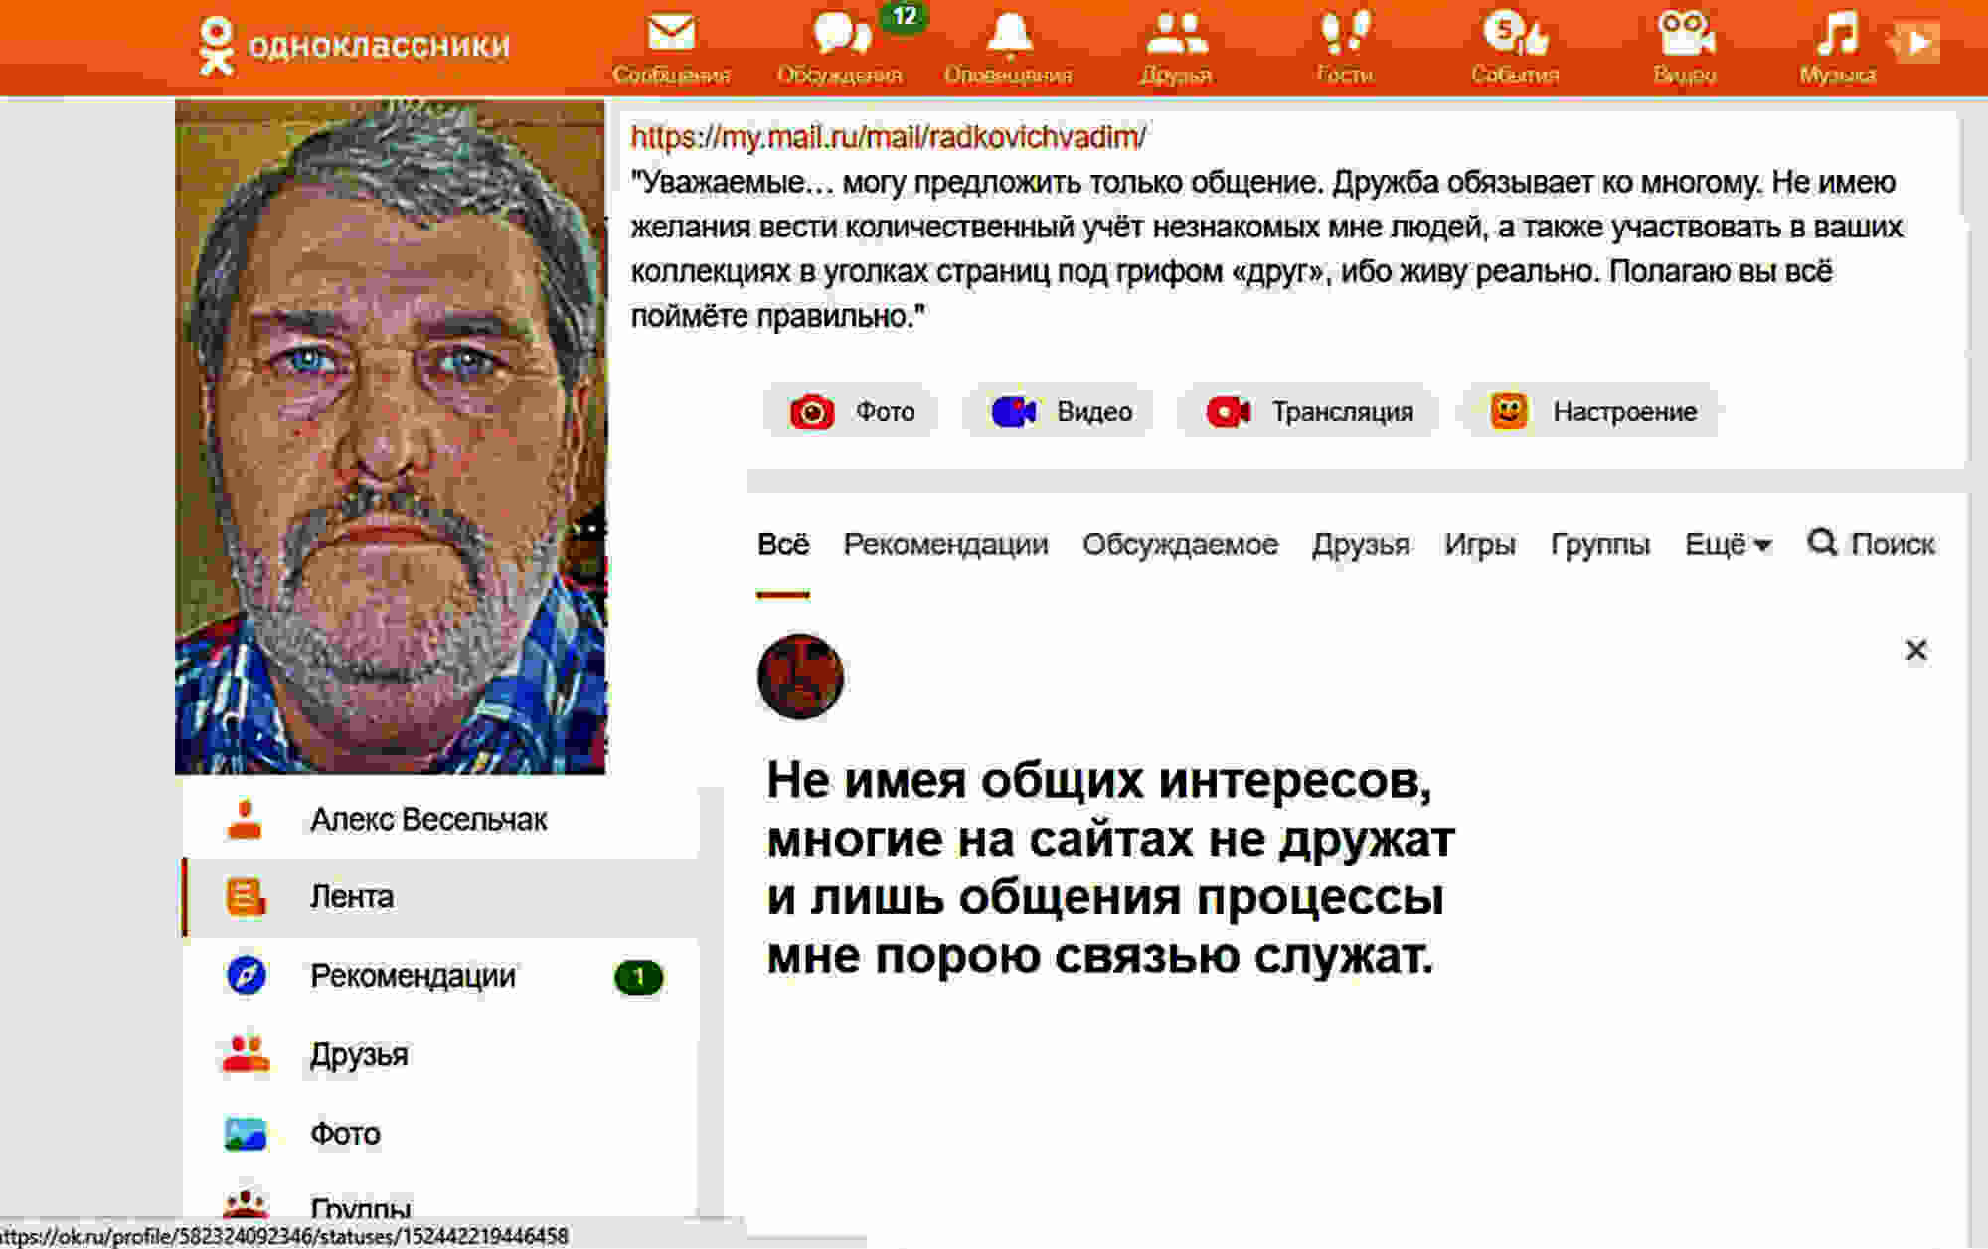This screenshot has width=1988, height=1249.
Task: Click the compass Рекомендации icon
Action: click(x=246, y=976)
